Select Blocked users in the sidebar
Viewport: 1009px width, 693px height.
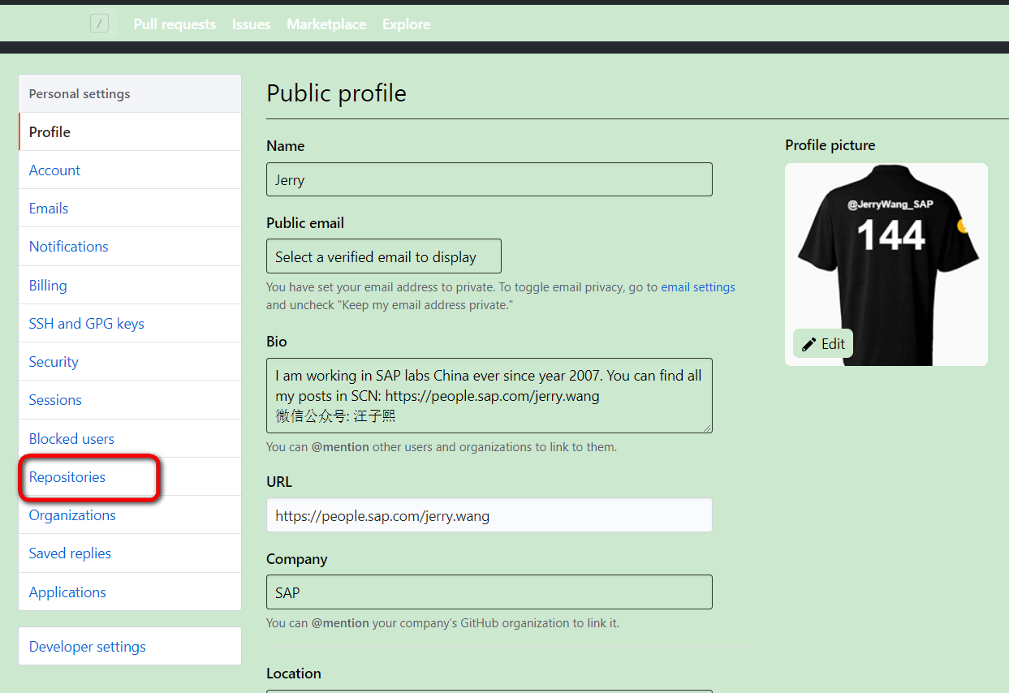tap(71, 439)
